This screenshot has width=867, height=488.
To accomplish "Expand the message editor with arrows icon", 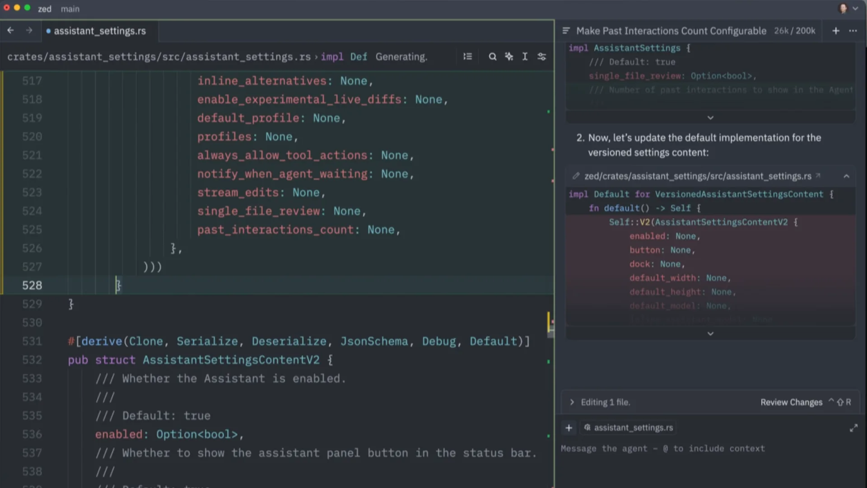I will [853, 428].
